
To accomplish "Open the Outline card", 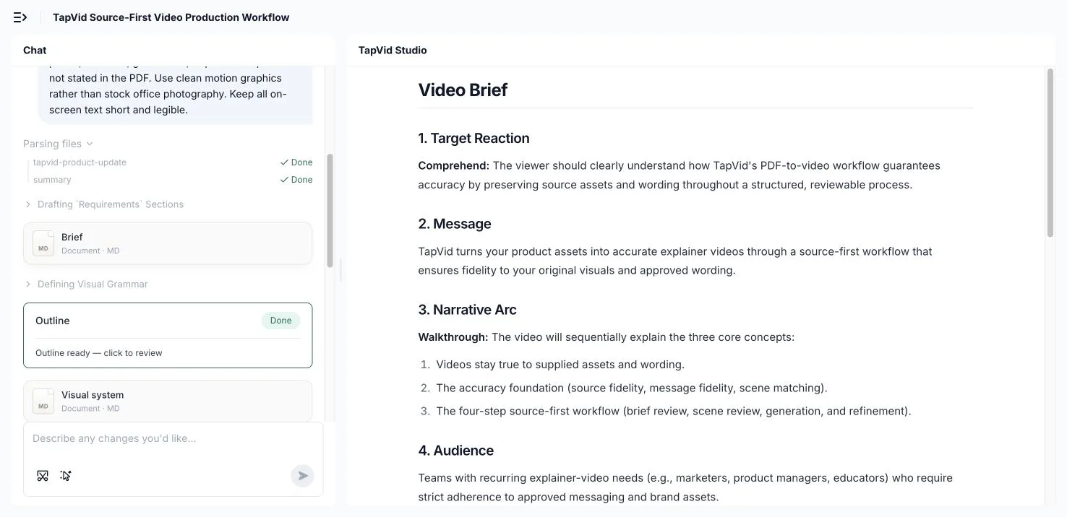I will (x=168, y=335).
